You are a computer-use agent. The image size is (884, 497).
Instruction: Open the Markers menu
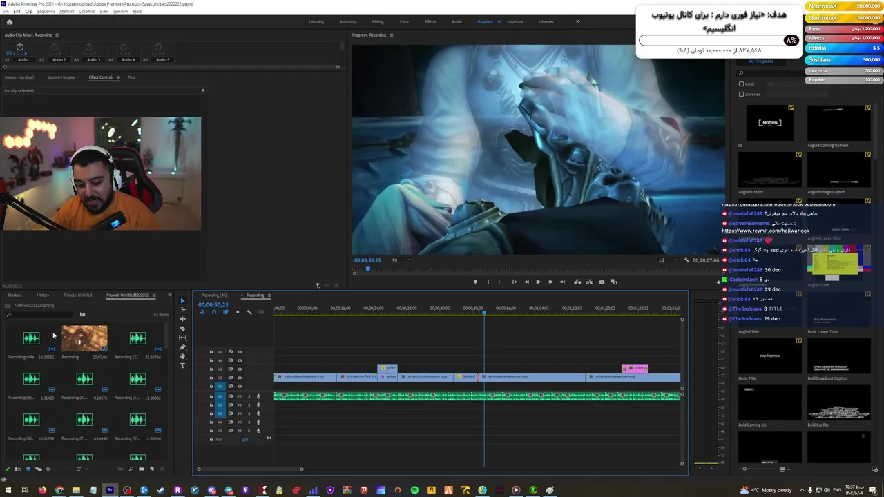(x=67, y=11)
